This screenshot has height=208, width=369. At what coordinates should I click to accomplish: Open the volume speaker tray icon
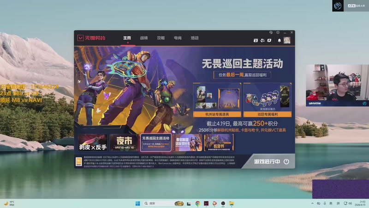tap(350, 203)
